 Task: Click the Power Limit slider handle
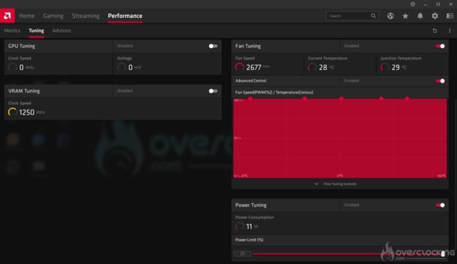(x=442, y=253)
